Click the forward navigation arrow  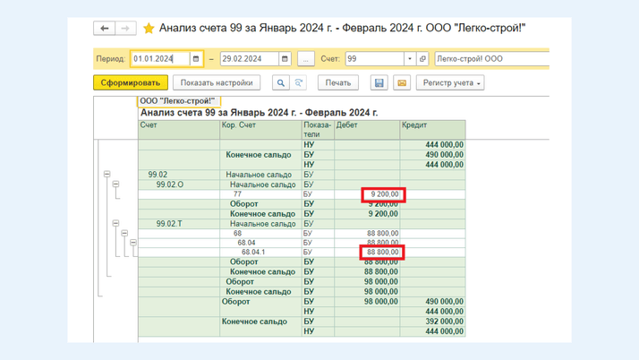coord(125,29)
